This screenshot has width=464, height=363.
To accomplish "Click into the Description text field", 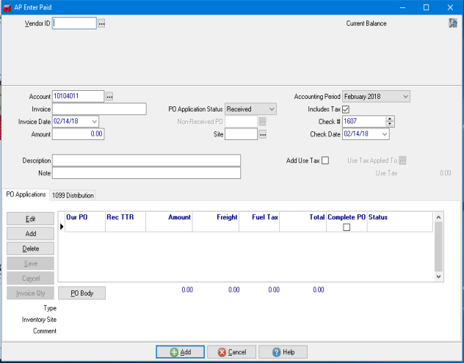I will (x=146, y=161).
